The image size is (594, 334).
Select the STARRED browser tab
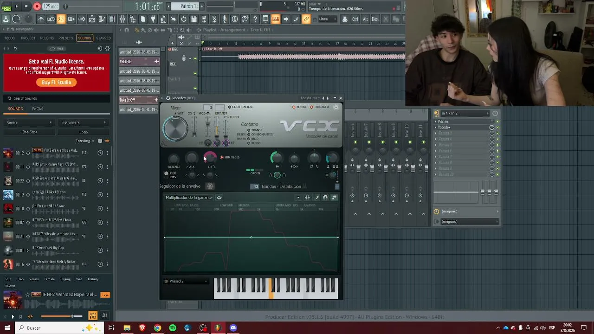click(103, 38)
